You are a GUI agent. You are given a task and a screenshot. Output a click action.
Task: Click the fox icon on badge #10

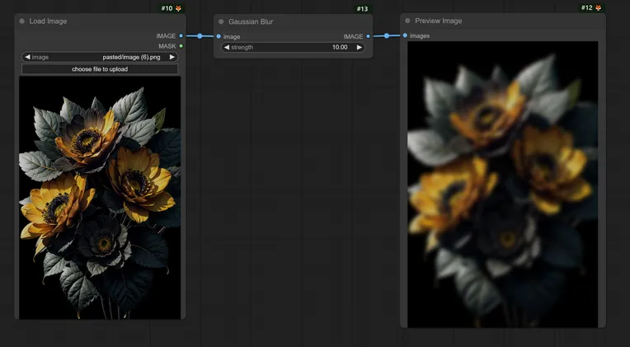[x=179, y=8]
